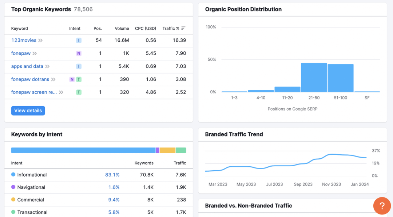Click double-chevron icon beside fonepaw dotrans

point(53,79)
